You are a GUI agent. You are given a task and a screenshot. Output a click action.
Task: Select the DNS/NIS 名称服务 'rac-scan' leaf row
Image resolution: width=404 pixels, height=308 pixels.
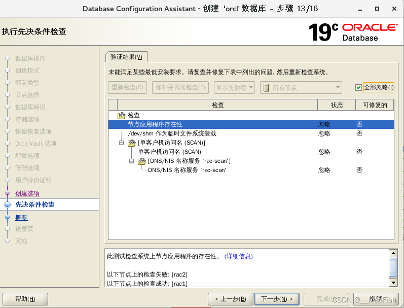point(251,170)
